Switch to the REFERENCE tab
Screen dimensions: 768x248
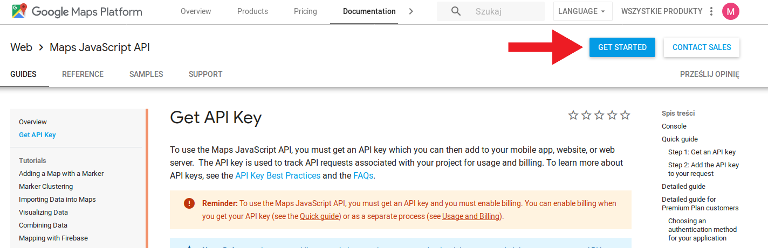pyautogui.click(x=83, y=74)
